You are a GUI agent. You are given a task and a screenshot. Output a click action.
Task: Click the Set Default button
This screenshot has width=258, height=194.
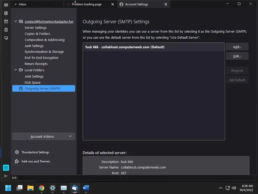[237, 80]
